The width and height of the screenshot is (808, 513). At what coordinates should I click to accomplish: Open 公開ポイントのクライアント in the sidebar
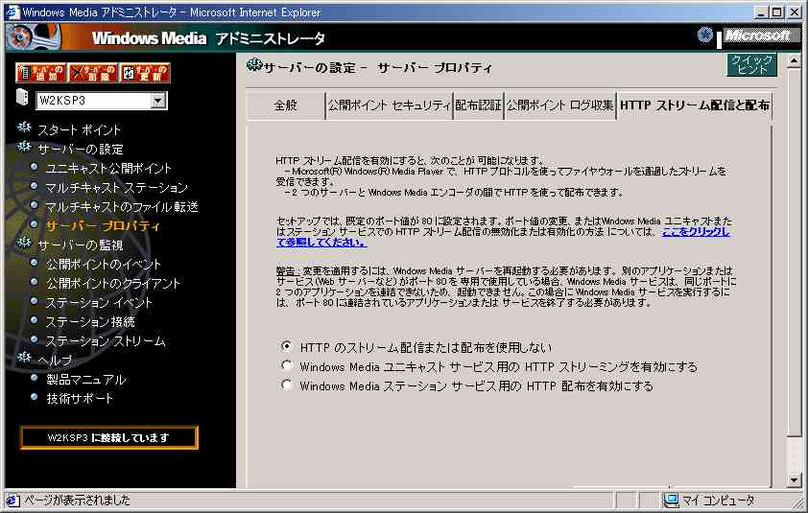point(113,283)
